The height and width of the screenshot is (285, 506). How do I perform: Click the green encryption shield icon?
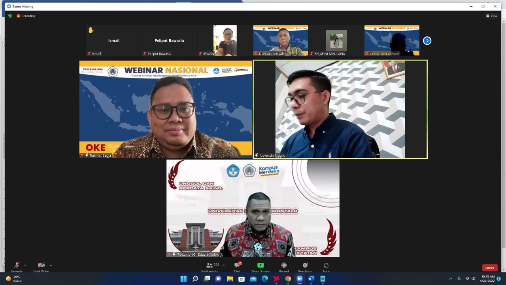click(x=10, y=16)
